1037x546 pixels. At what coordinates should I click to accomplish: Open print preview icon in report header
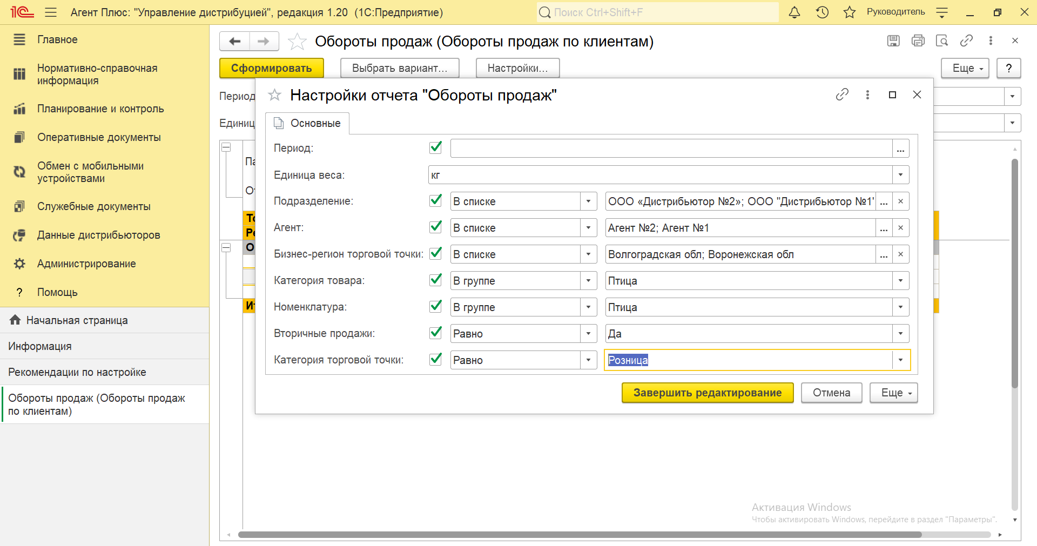tap(942, 41)
